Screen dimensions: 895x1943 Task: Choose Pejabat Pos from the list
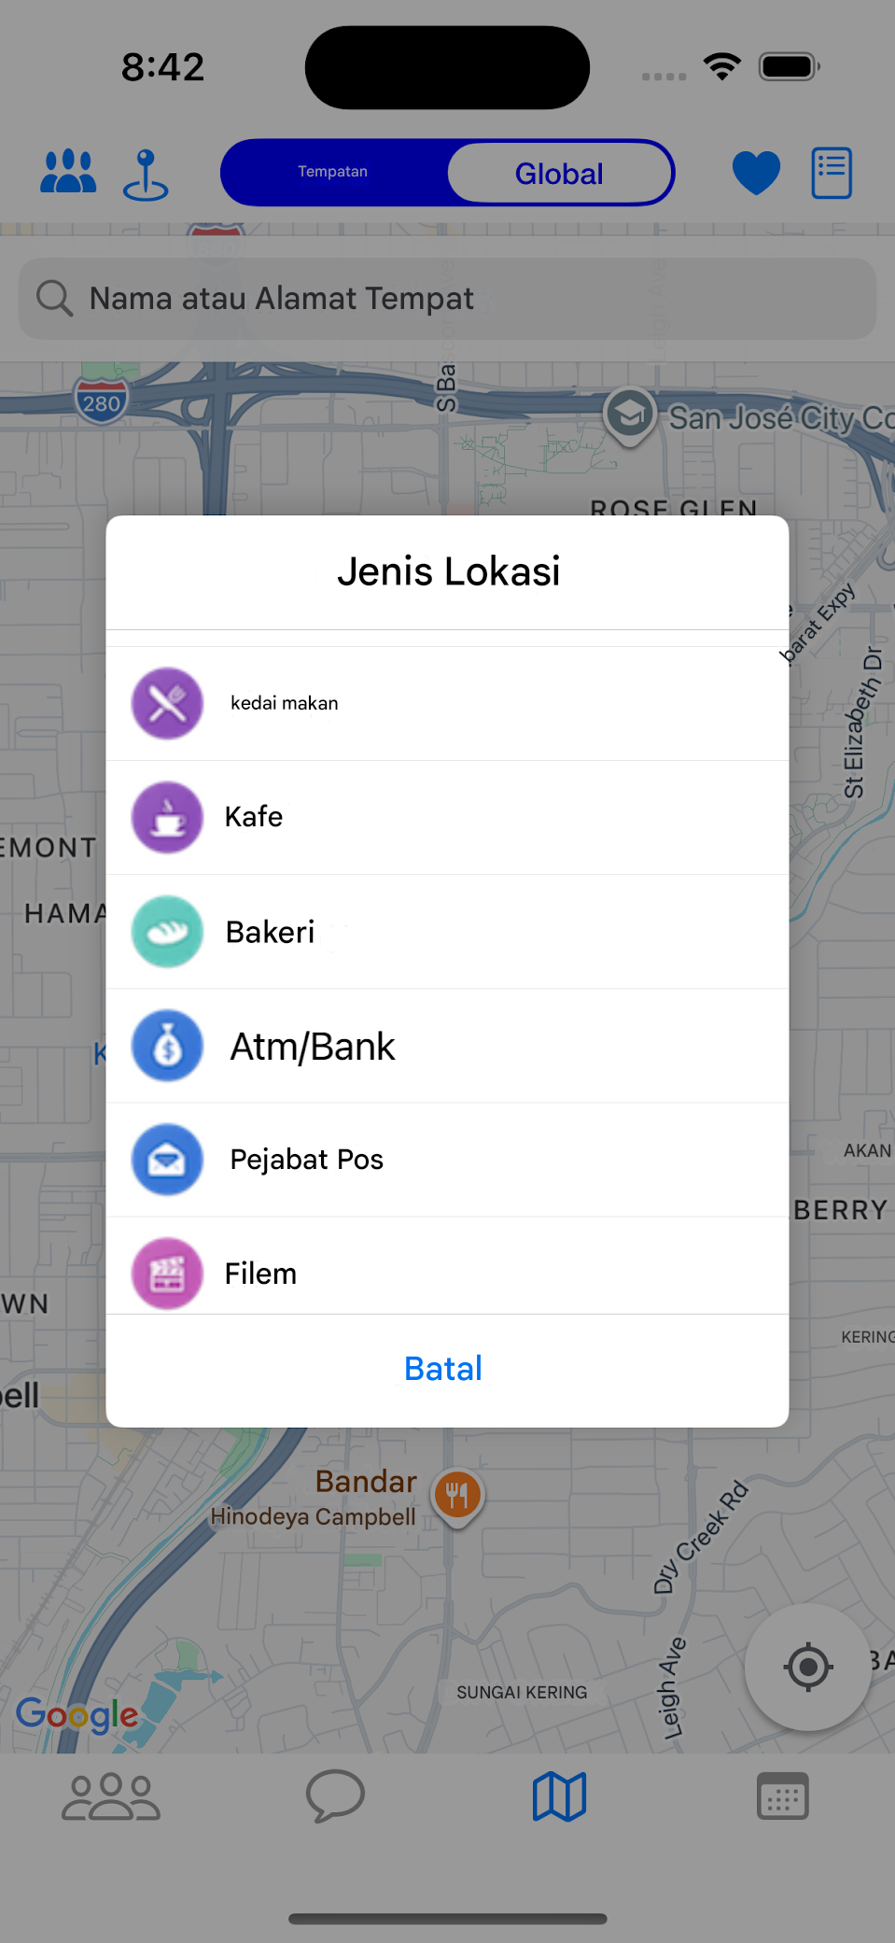click(447, 1160)
